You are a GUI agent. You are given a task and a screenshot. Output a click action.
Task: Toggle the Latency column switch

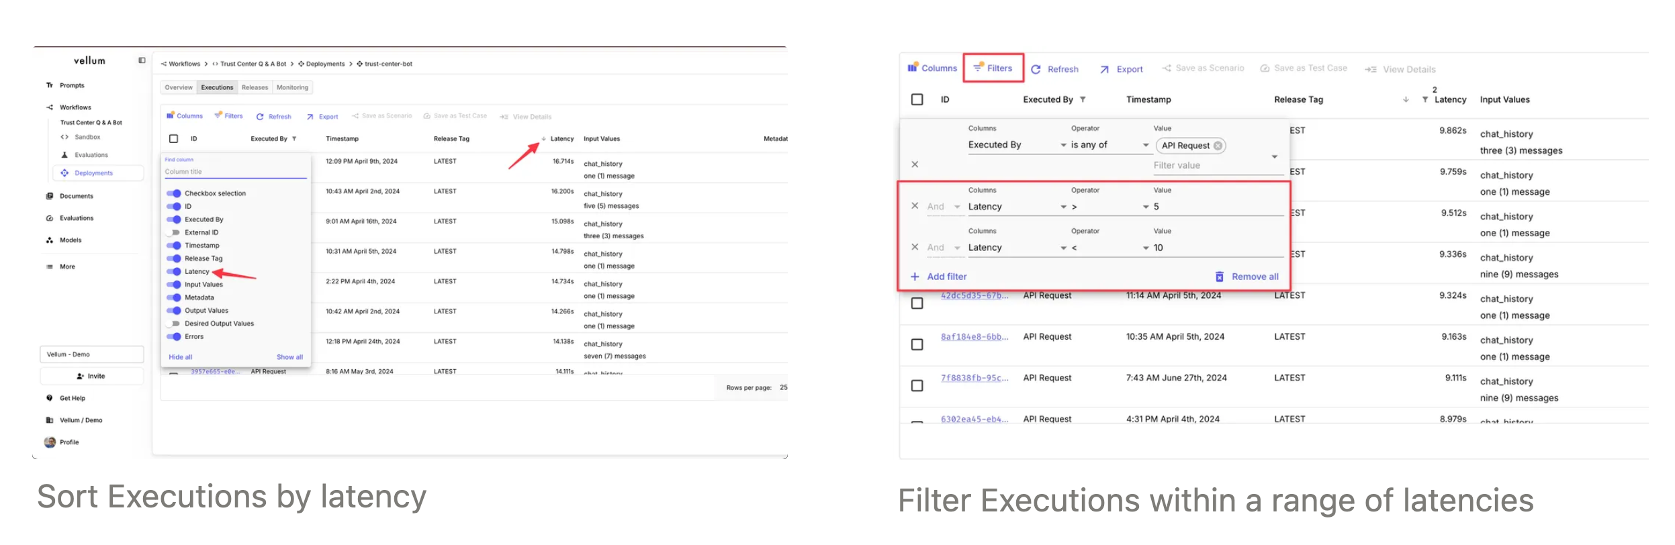point(174,272)
